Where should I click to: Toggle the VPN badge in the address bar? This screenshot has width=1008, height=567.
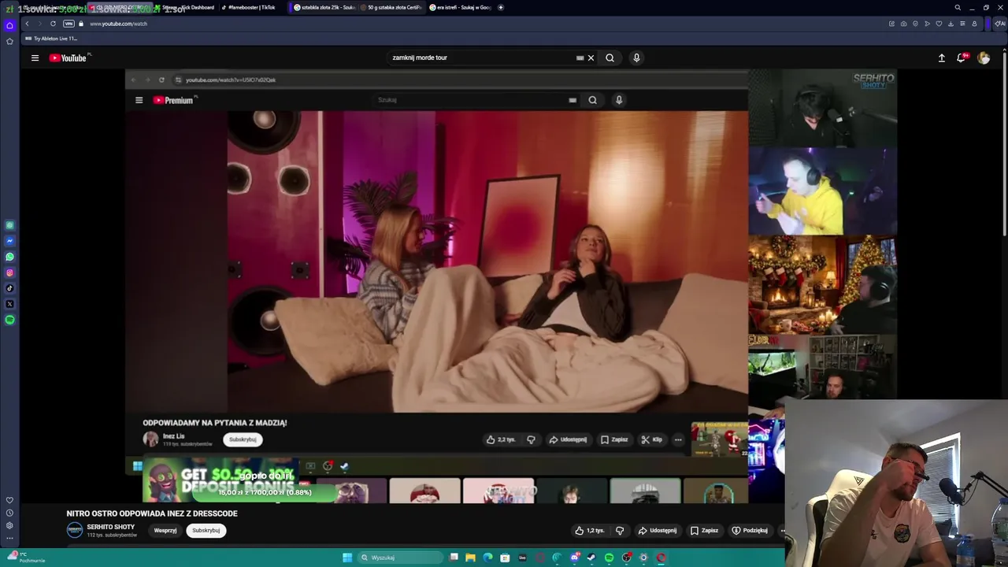pyautogui.click(x=69, y=24)
